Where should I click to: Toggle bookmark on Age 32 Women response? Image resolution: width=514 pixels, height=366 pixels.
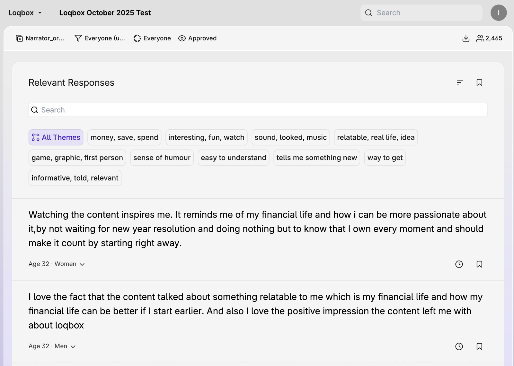479,264
